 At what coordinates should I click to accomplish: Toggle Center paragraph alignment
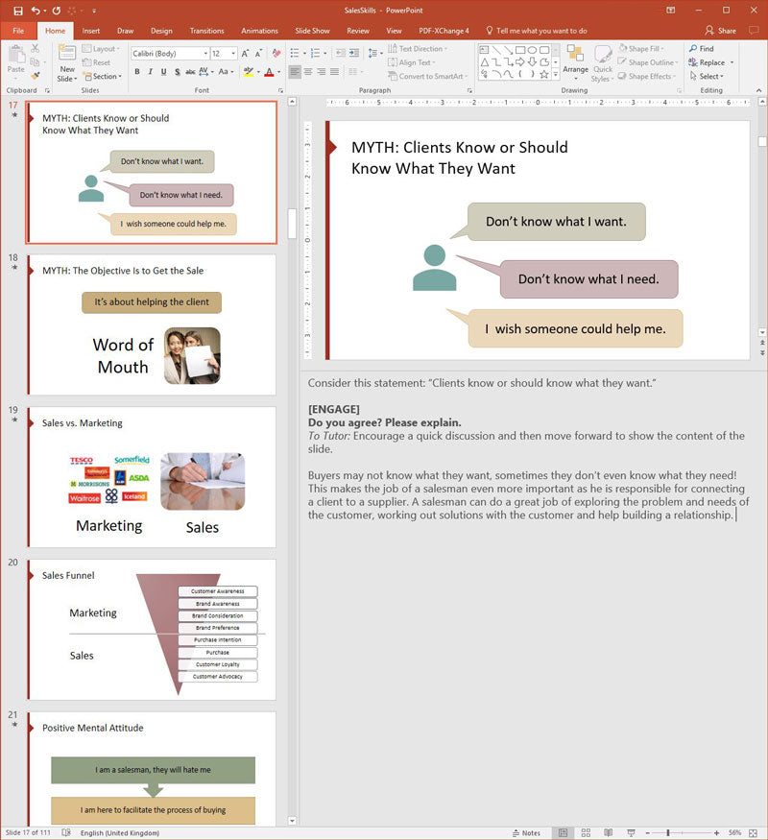308,71
